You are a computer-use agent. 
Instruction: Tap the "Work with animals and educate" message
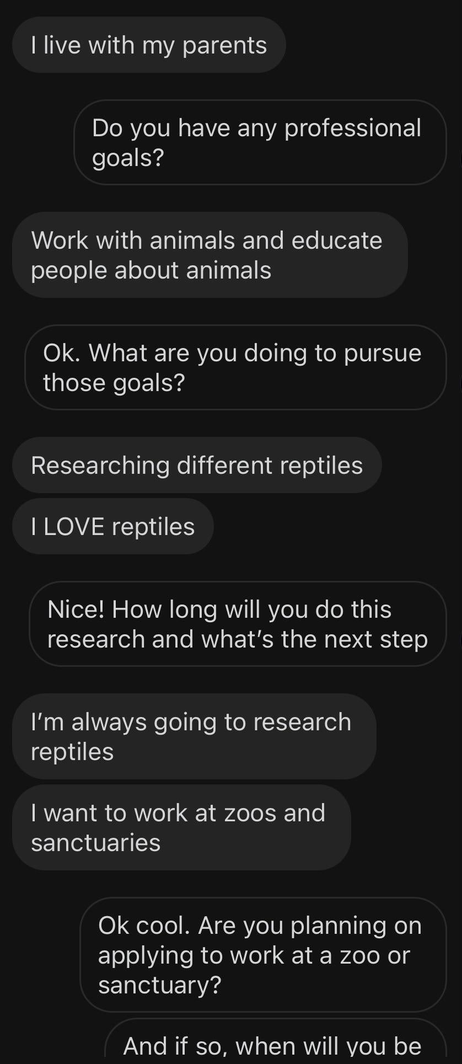209,255
